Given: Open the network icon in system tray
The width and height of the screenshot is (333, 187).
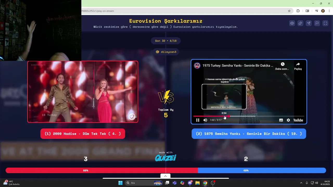Looking at the screenshot, I should coord(312,183).
